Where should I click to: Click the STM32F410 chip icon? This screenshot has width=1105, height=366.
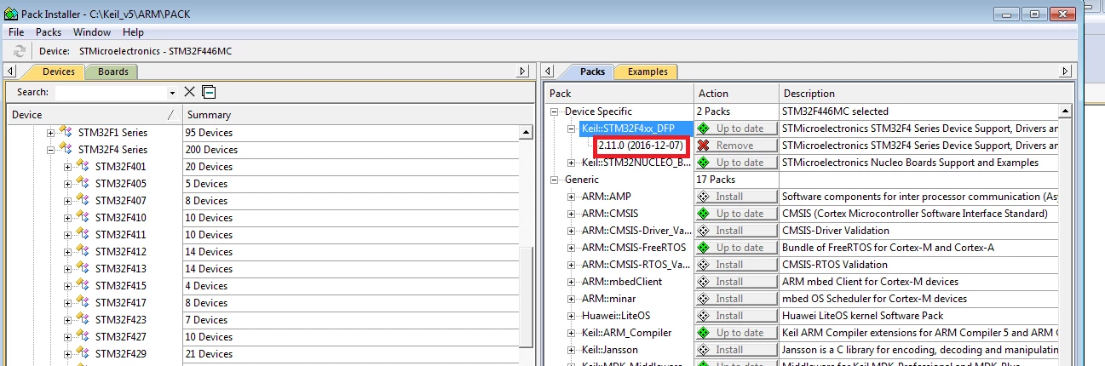(x=83, y=217)
